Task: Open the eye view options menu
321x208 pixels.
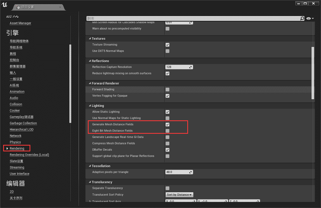Action: [310, 18]
